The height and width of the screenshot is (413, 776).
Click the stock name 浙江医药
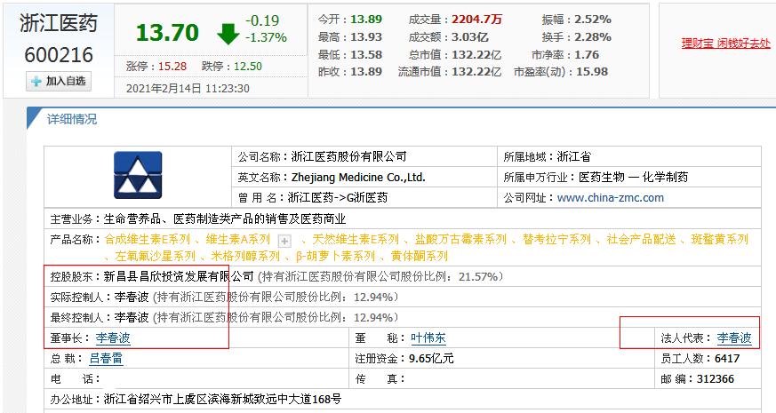(59, 23)
